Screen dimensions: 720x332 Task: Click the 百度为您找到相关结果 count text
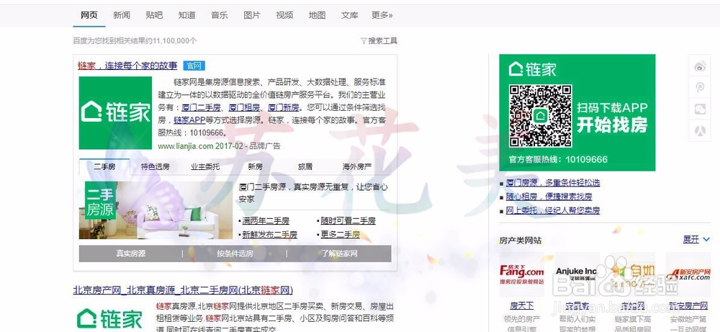point(135,41)
